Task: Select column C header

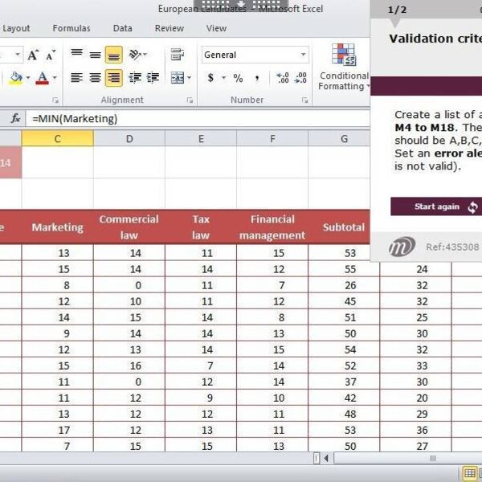Action: point(58,139)
